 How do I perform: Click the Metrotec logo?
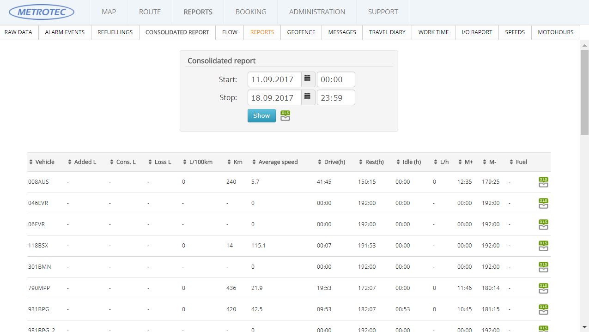coord(42,12)
